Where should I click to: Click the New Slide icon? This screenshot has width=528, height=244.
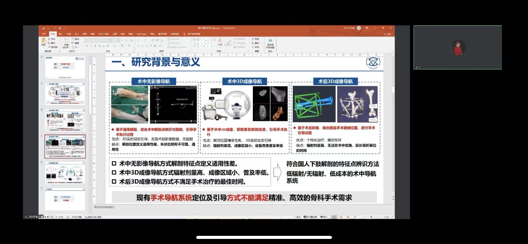click(66, 42)
